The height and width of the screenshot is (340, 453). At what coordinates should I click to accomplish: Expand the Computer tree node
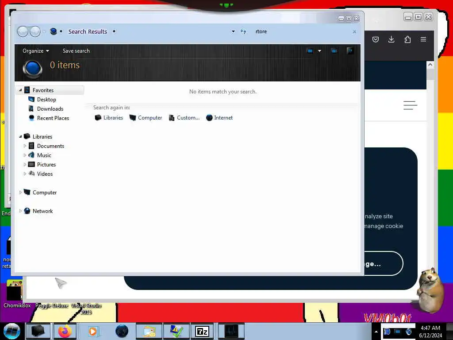[20, 192]
